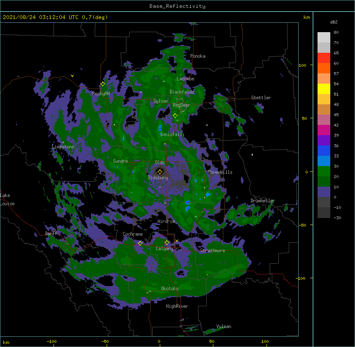Viewport: 355px width, 347px height.
Task: Click the Stettler city label
Action: tap(261, 98)
